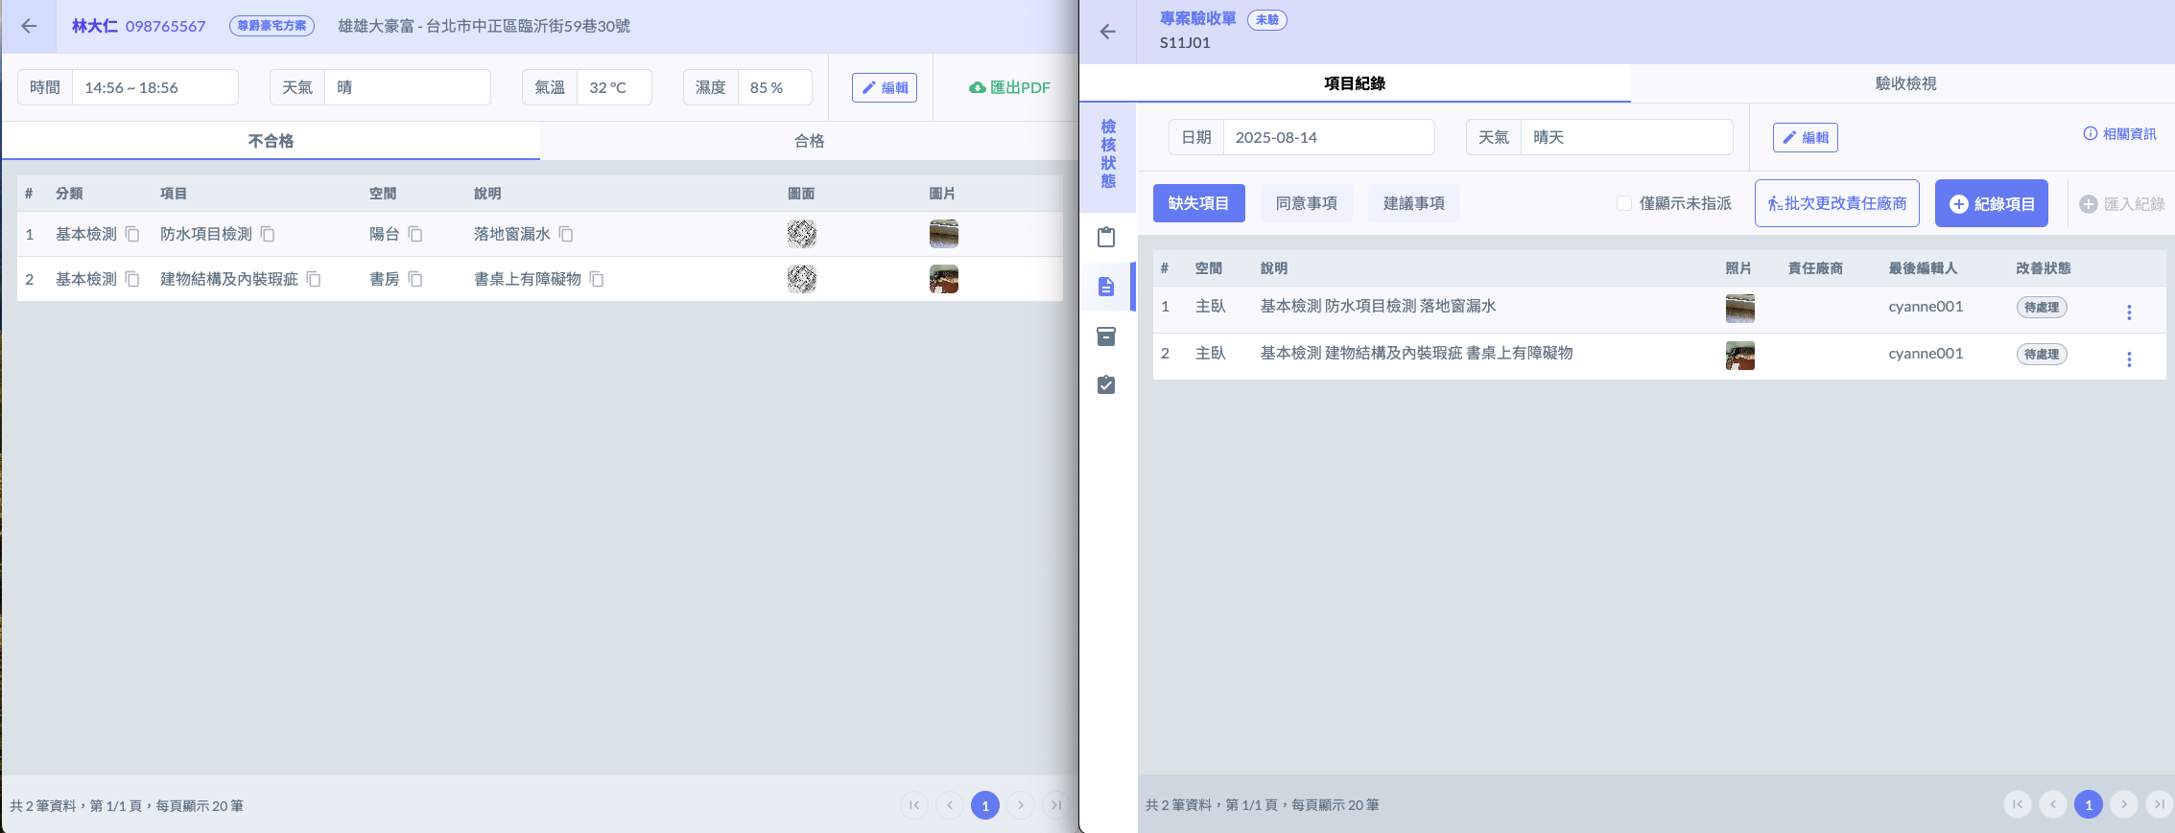Switch to the 合格 tab
Image resolution: width=2175 pixels, height=833 pixels.
pyautogui.click(x=809, y=141)
